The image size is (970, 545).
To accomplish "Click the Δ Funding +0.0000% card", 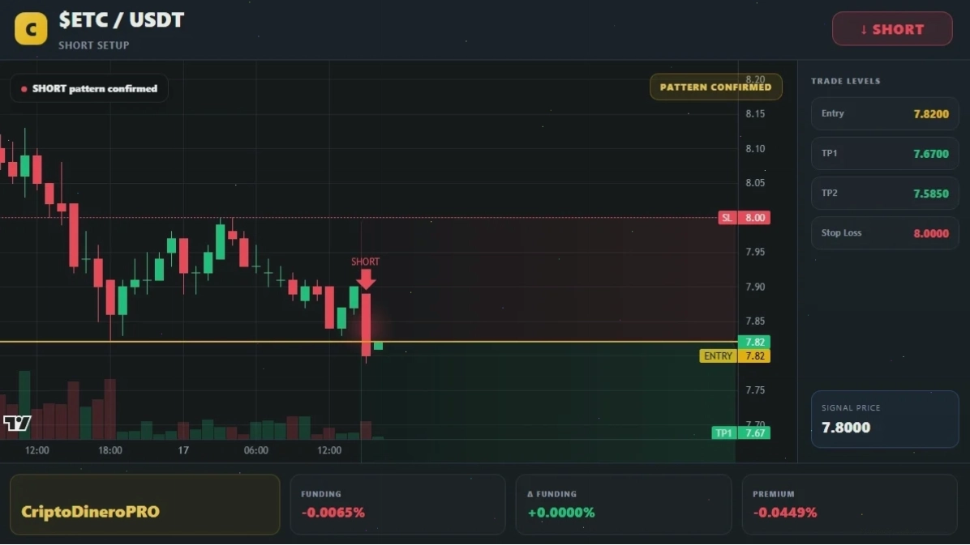I will (x=624, y=505).
